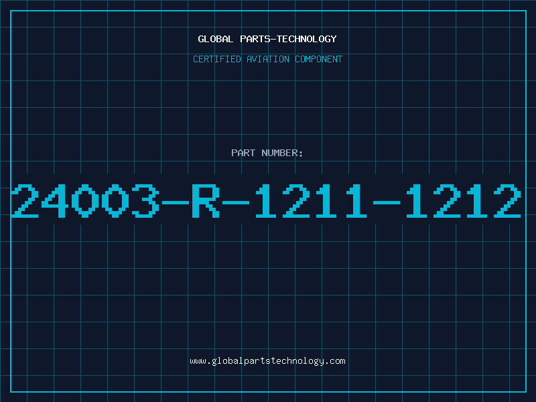Click the GLOBAL PARTS-TECHNOLOGY heading

point(267,39)
